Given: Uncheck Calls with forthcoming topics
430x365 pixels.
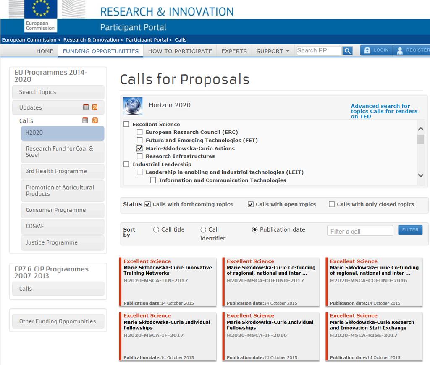Looking at the screenshot, I should (x=147, y=204).
